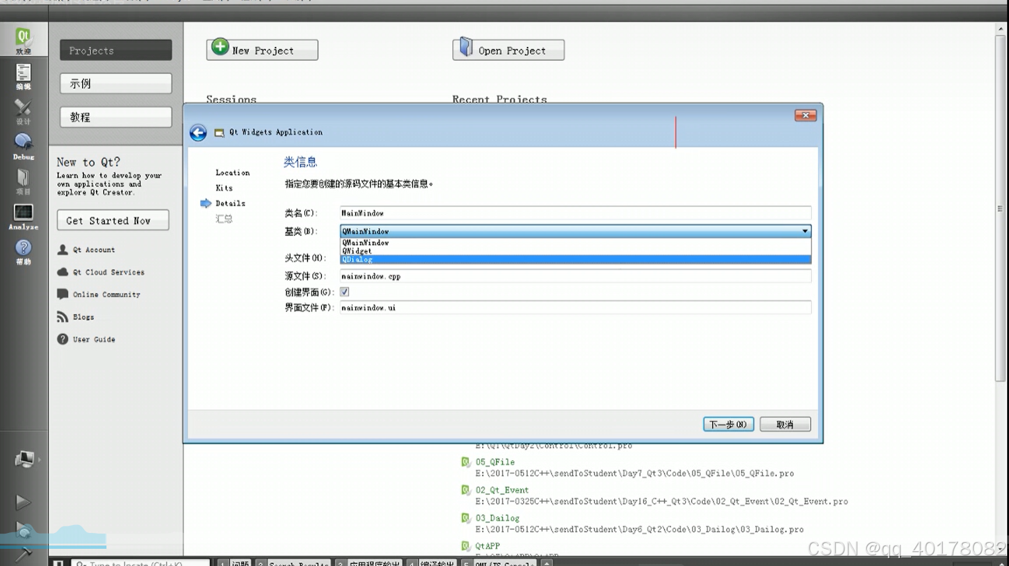The height and width of the screenshot is (566, 1009).
Task: Close the Qt Widgets Application wizard
Action: pos(805,115)
